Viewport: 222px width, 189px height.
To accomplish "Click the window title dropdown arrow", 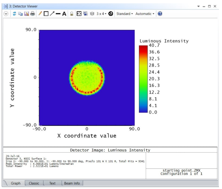I will click(199, 6).
